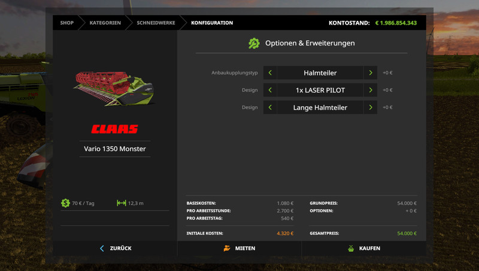Switch LASER PILOT design to previous option
This screenshot has height=271, width=479.
coord(270,90)
